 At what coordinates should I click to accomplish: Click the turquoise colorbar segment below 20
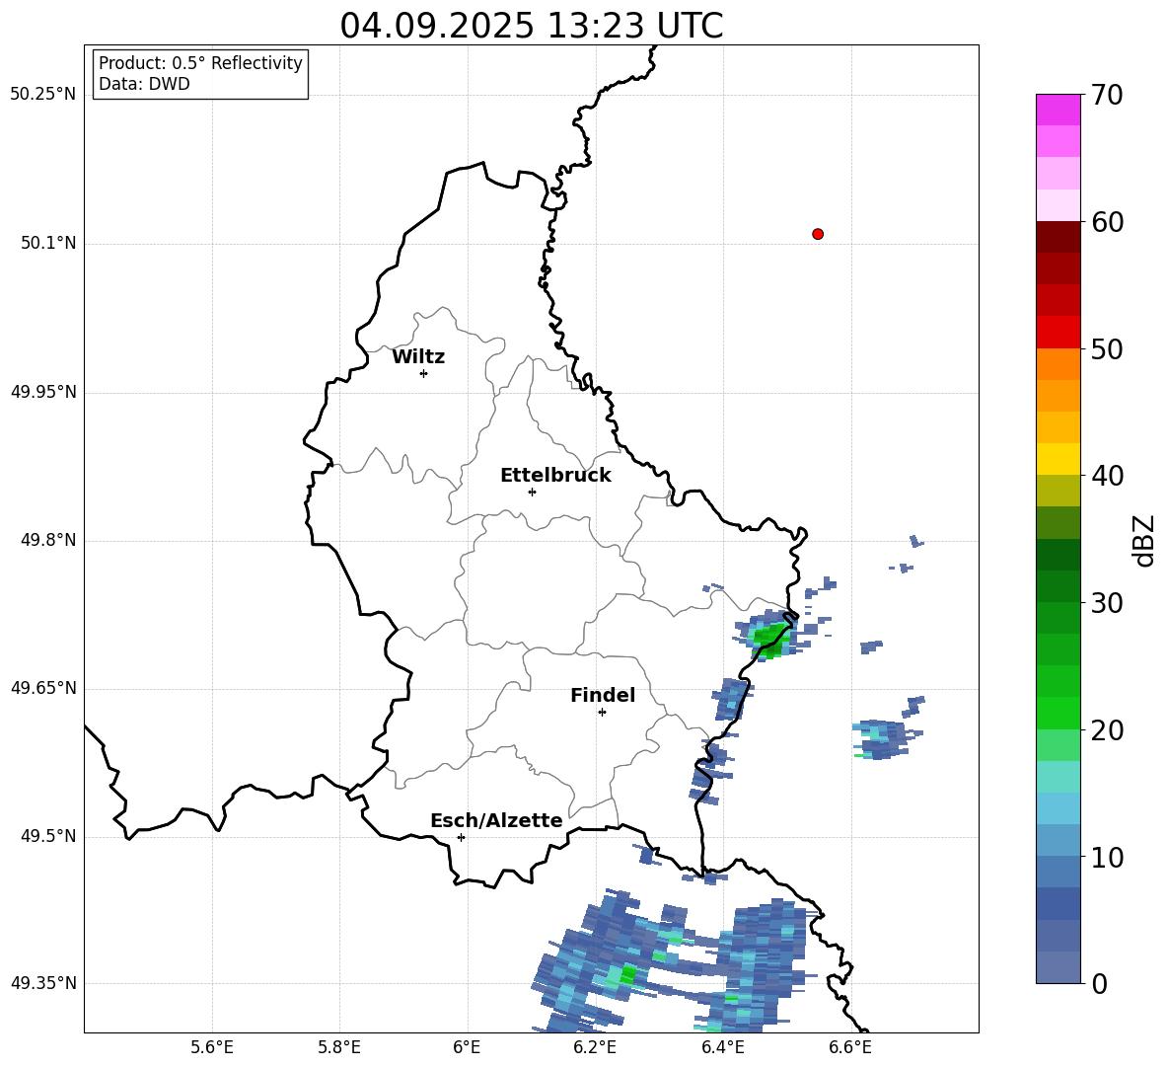coord(1058,777)
